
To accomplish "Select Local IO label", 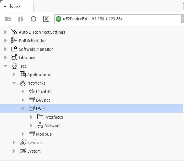I will (x=43, y=92).
